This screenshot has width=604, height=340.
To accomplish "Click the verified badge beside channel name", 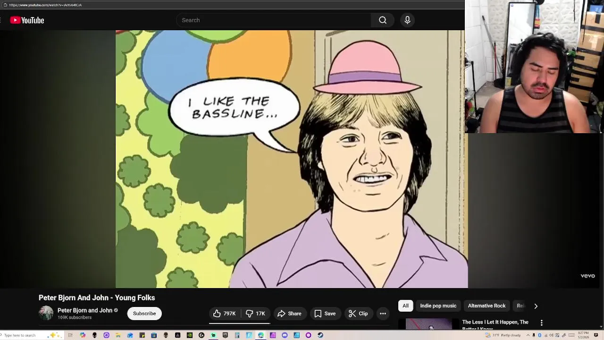I will (116, 310).
